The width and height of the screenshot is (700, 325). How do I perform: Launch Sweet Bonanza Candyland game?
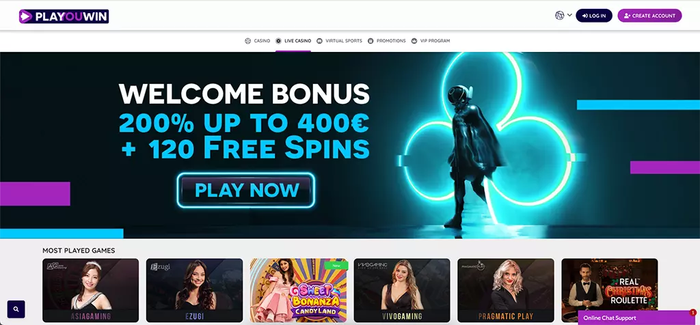pyautogui.click(x=298, y=290)
